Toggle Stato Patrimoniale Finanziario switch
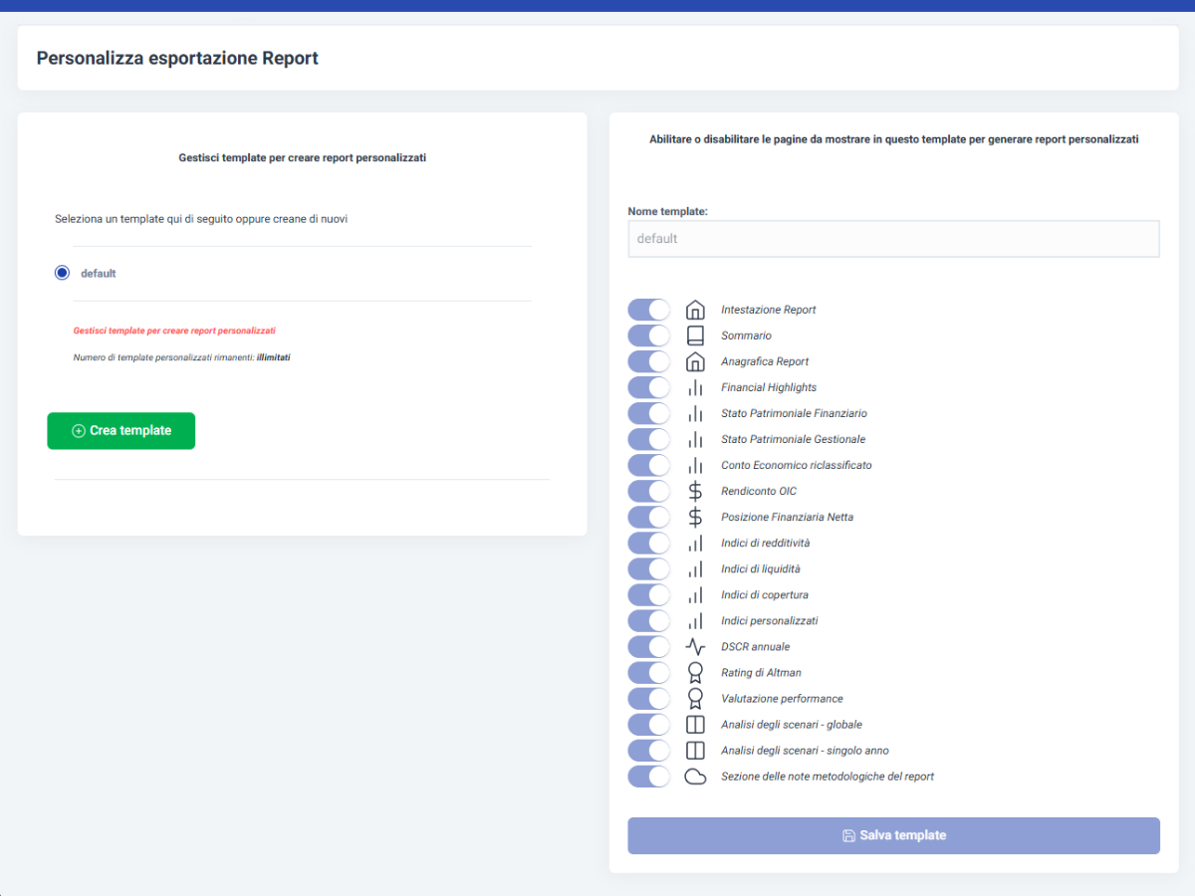 (649, 413)
